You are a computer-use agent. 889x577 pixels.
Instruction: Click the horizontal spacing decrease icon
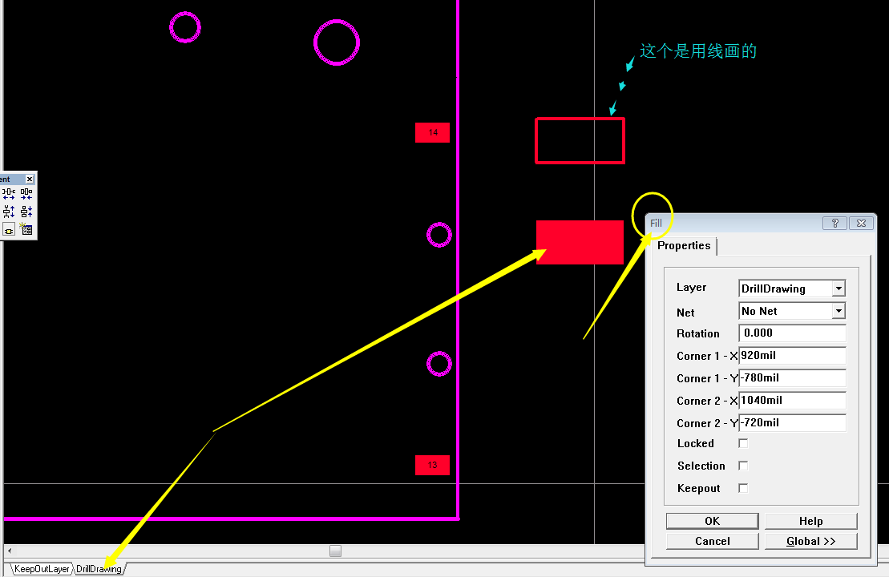pyautogui.click(x=26, y=193)
